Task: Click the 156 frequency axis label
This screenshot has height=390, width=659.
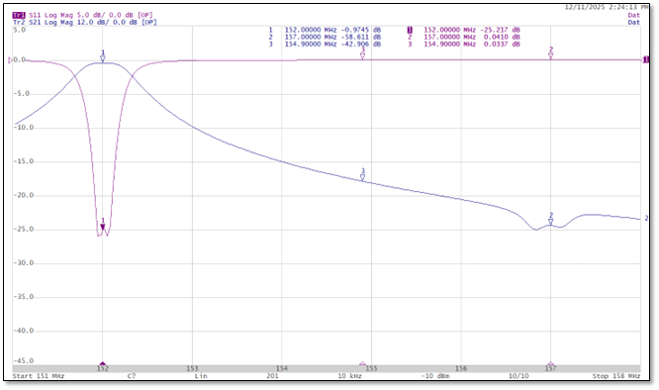Action: 461,368
